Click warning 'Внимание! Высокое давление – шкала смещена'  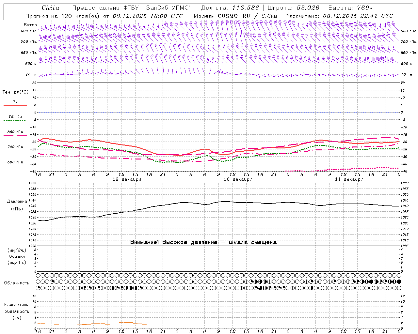click(x=203, y=242)
